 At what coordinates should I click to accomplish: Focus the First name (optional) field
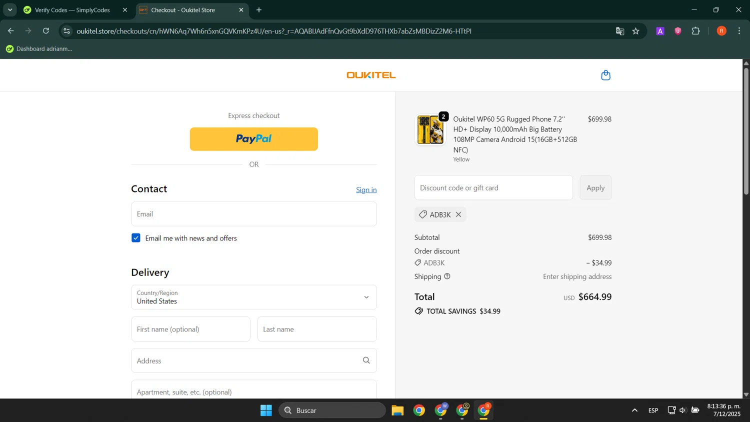pyautogui.click(x=191, y=329)
